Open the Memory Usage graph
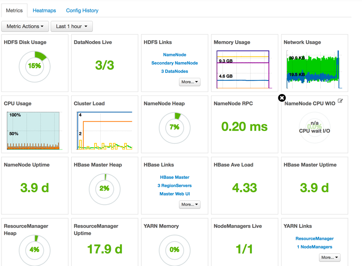 [x=244, y=69]
